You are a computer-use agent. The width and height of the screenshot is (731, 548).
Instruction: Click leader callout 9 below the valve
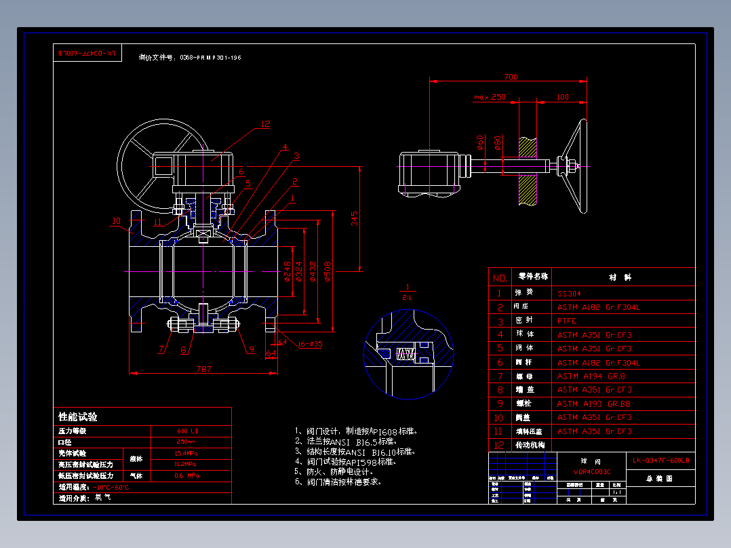tap(252, 349)
